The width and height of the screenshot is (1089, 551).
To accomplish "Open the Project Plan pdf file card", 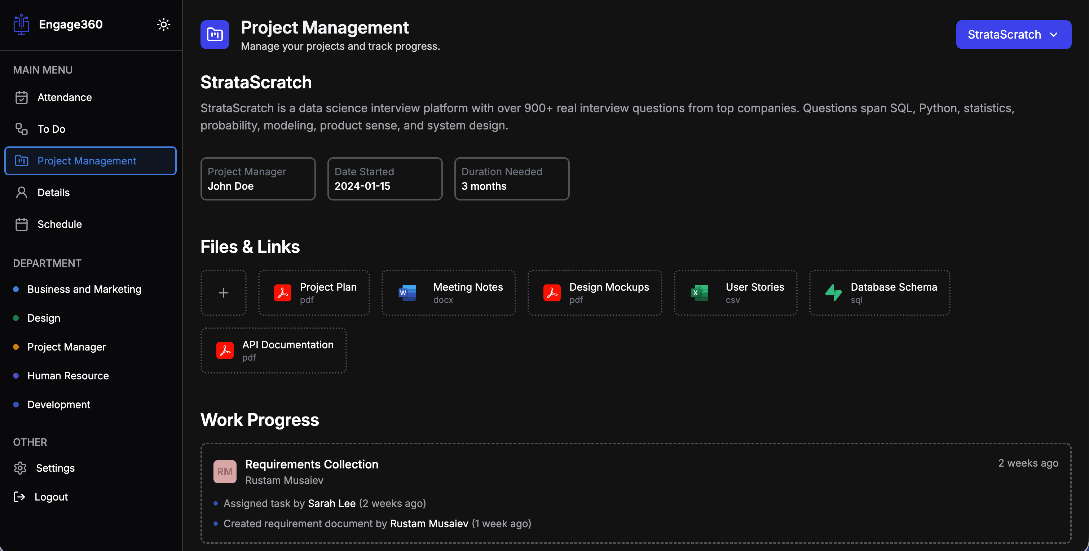I will pyautogui.click(x=314, y=292).
